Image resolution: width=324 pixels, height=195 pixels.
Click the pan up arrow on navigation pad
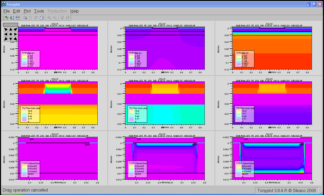(x=11, y=29)
